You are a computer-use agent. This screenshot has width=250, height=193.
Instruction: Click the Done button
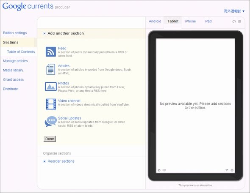(x=50, y=139)
